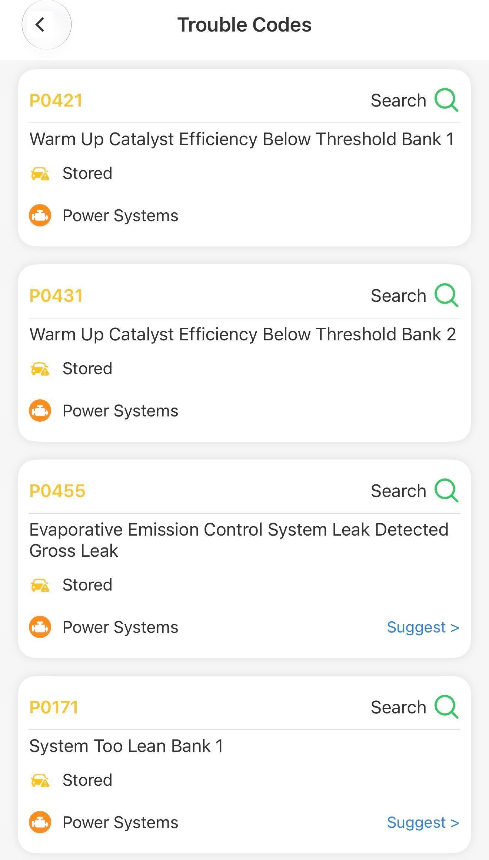489x860 pixels.
Task: Open the Warm Up Catalyst Bank 1 description
Action: [242, 140]
